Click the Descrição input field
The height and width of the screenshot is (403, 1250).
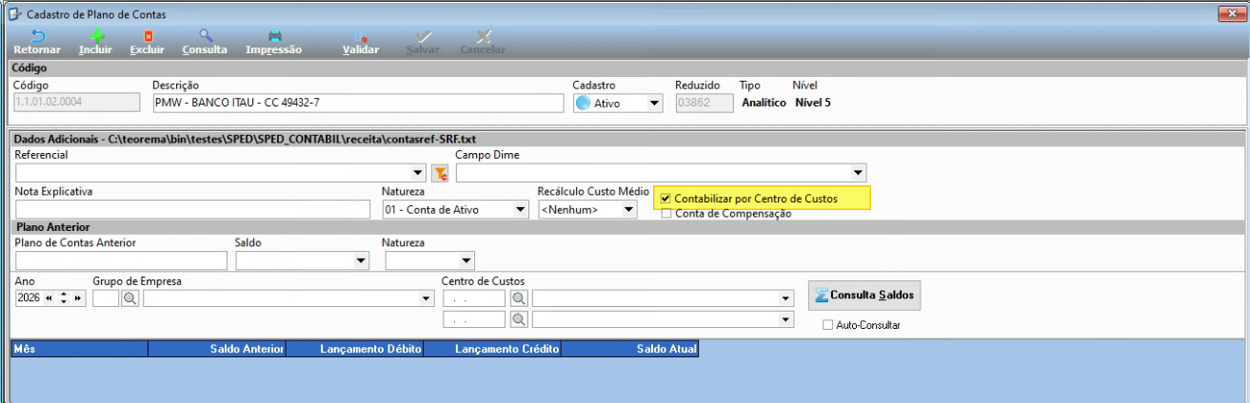pos(359,104)
